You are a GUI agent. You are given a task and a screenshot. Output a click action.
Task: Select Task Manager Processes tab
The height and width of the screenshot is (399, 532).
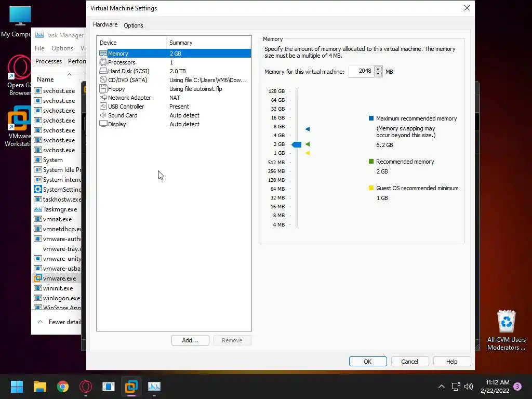pyautogui.click(x=48, y=61)
